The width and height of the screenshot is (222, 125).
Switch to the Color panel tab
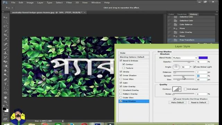pos(171,14)
